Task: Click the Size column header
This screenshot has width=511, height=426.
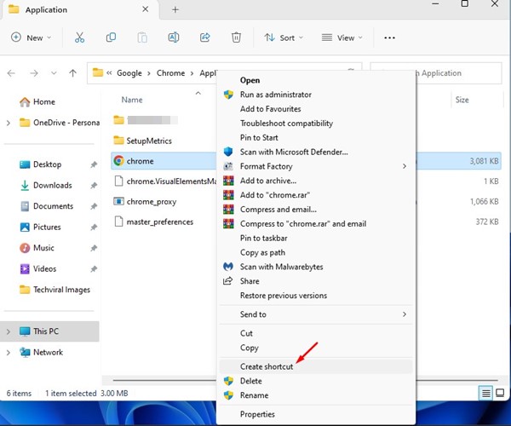Action: pos(462,100)
